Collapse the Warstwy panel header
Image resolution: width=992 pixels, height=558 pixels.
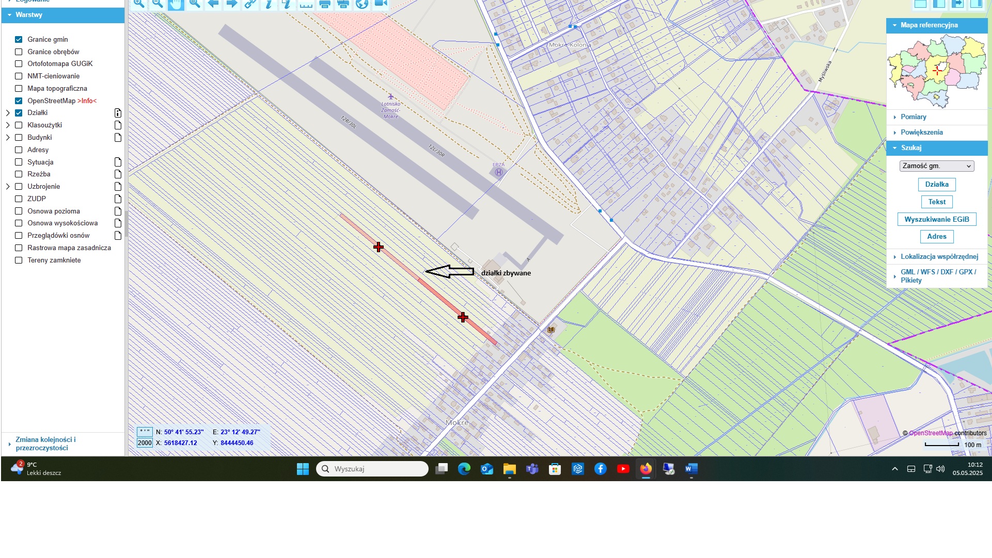29,15
